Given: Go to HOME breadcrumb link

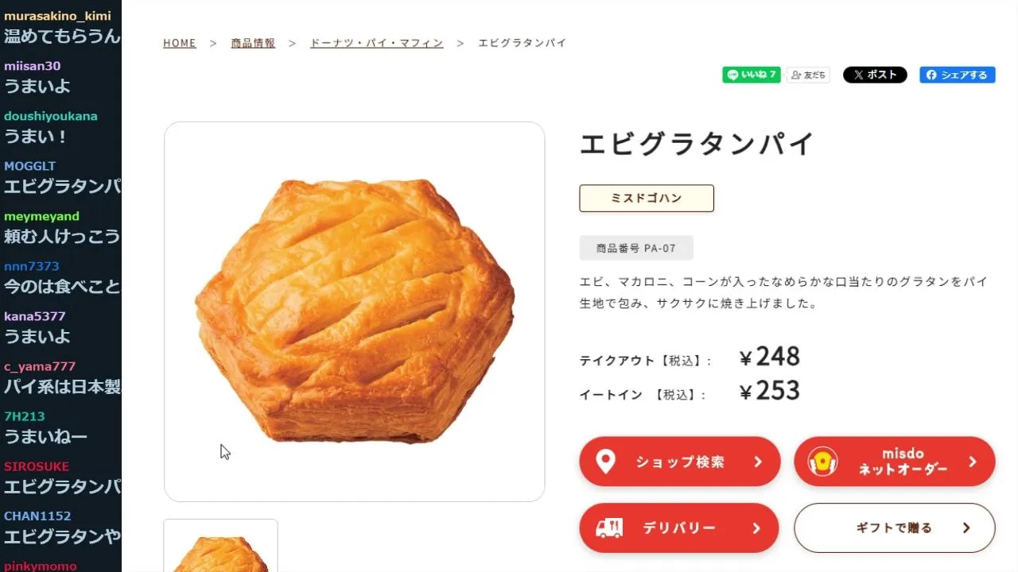Looking at the screenshot, I should click(x=180, y=43).
